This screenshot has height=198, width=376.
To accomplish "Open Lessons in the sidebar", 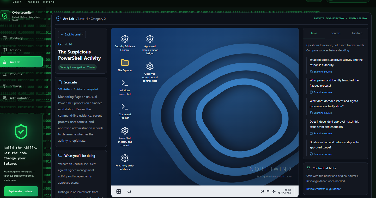I will click(x=21, y=50).
